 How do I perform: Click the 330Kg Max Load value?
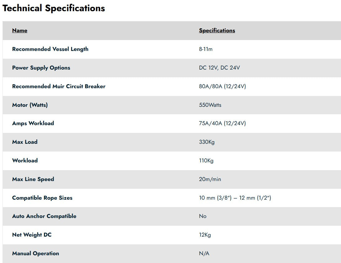[x=207, y=142]
